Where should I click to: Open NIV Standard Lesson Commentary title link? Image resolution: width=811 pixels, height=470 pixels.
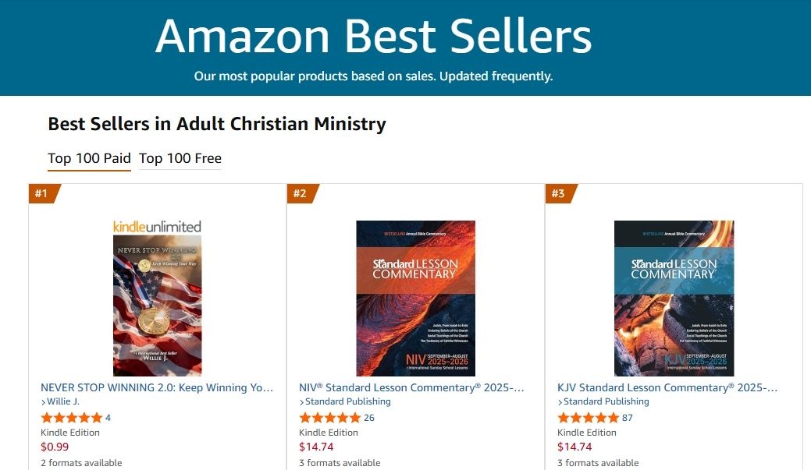411,387
